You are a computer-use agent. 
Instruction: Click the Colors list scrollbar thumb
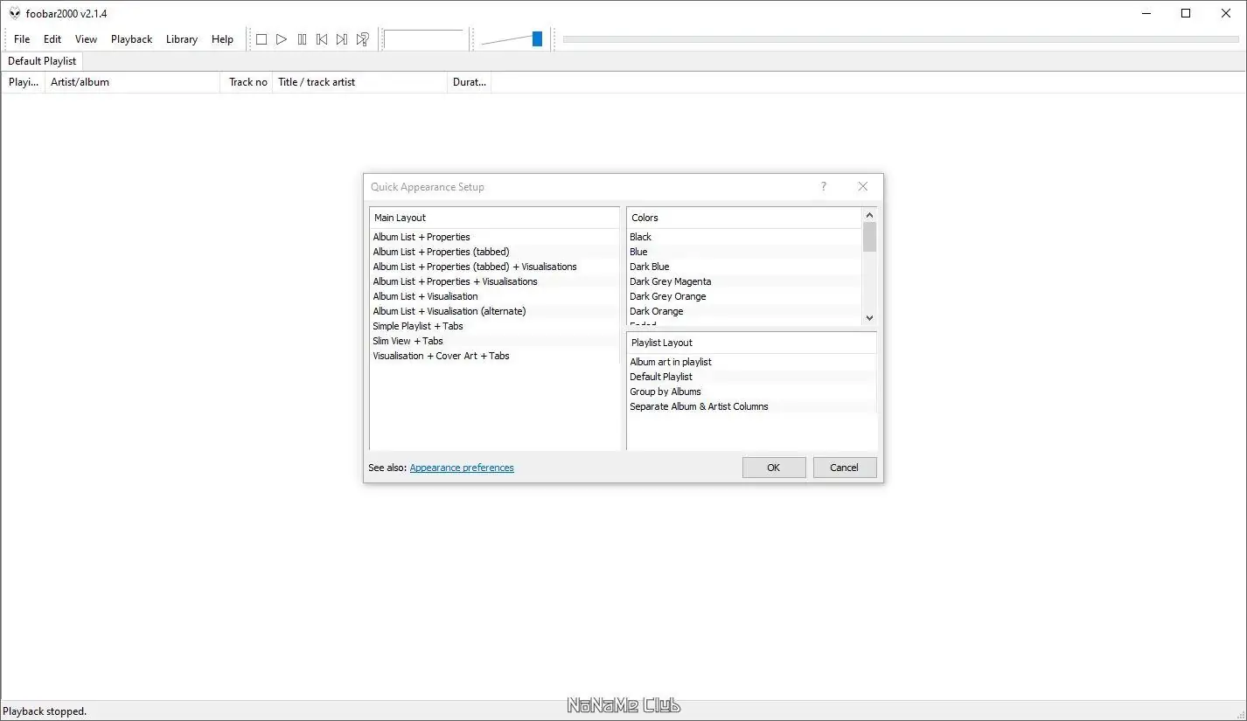[x=869, y=237]
